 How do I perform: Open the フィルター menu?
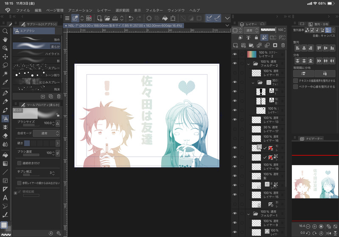click(154, 10)
